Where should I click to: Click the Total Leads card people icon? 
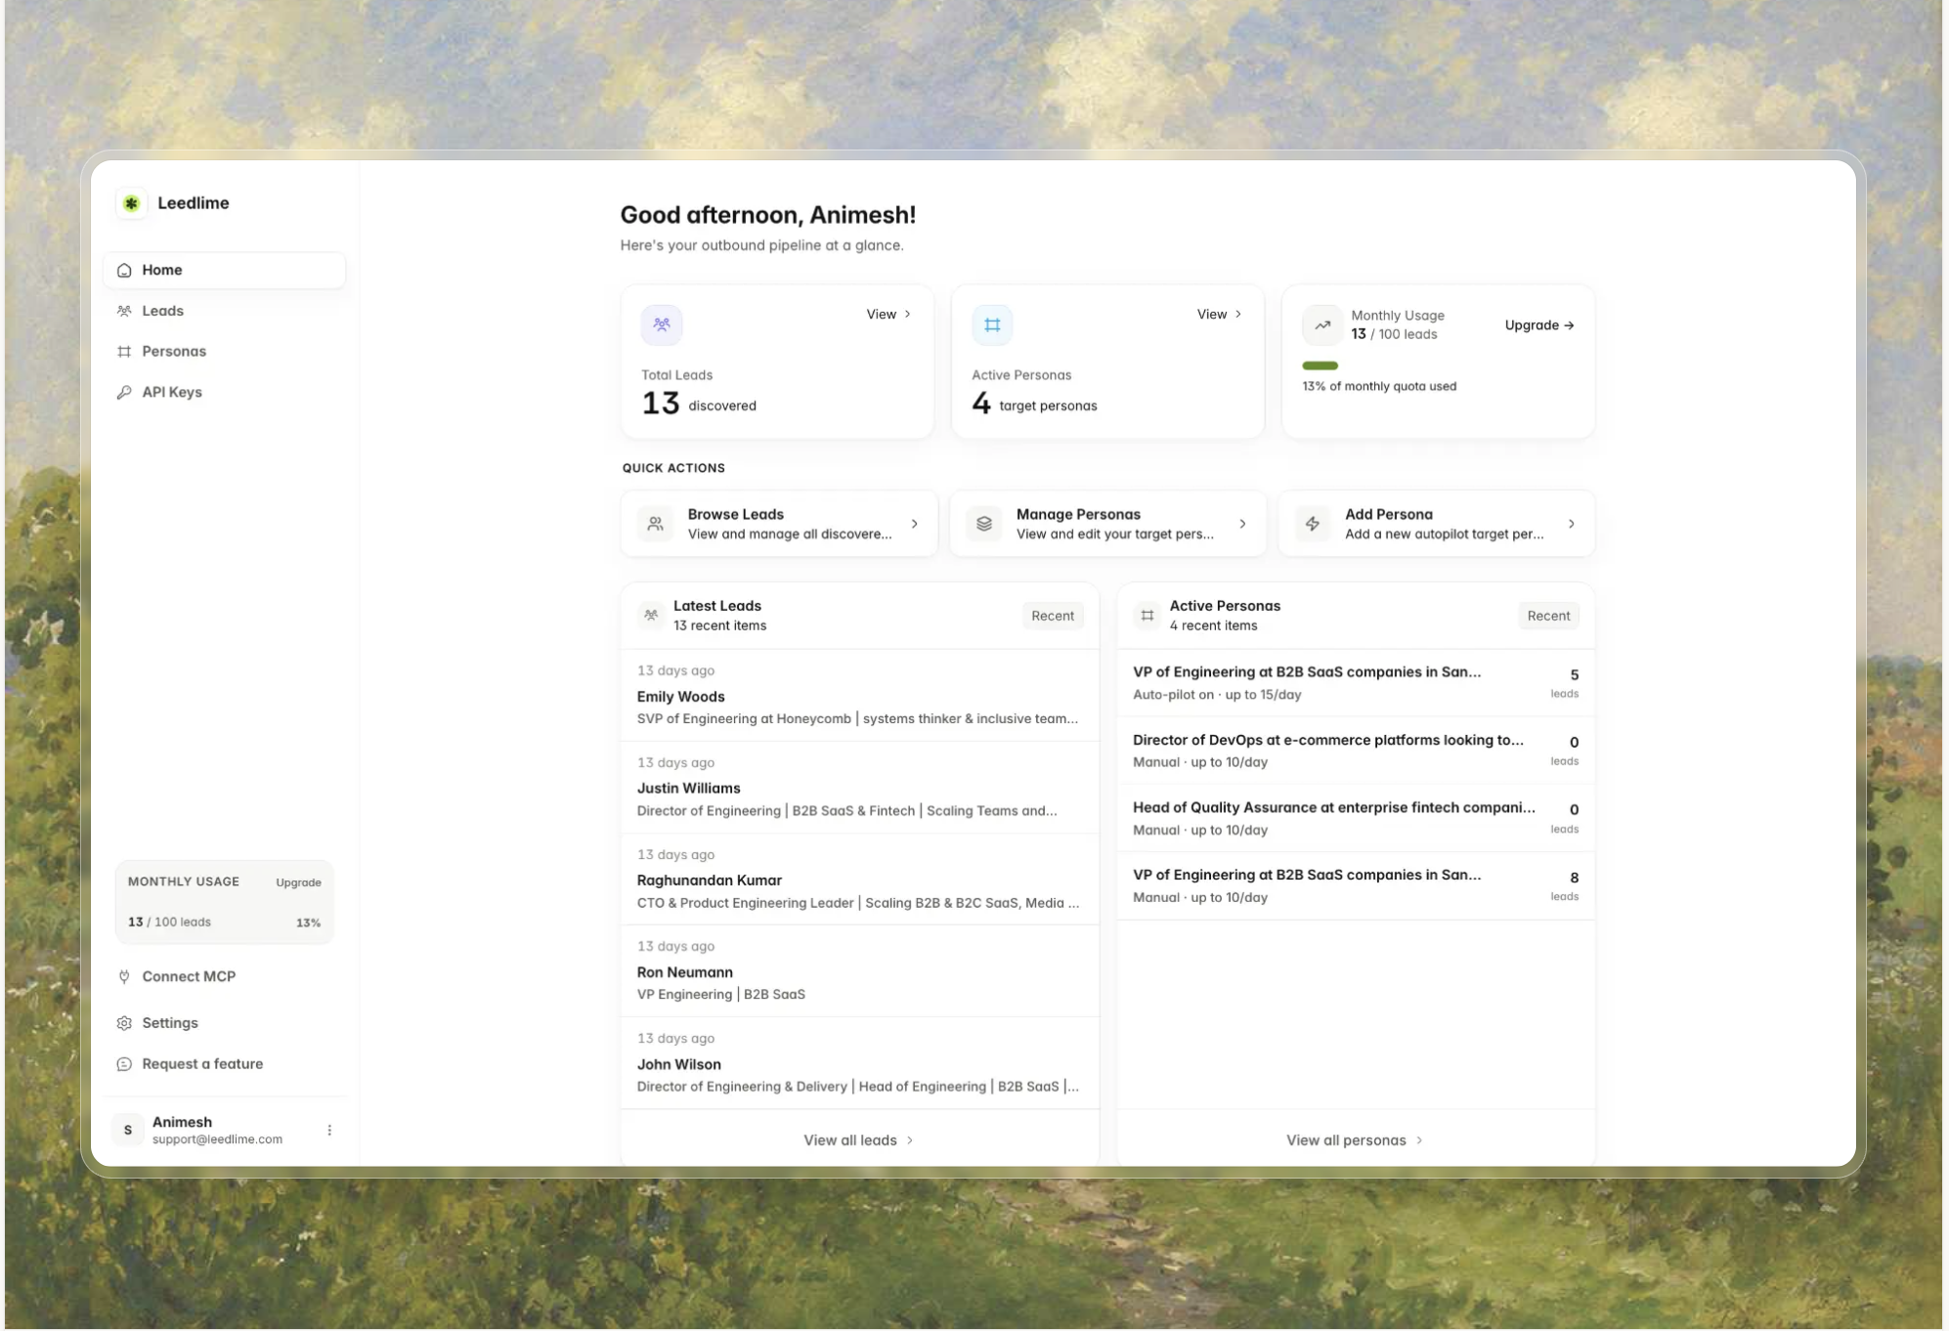pyautogui.click(x=662, y=324)
